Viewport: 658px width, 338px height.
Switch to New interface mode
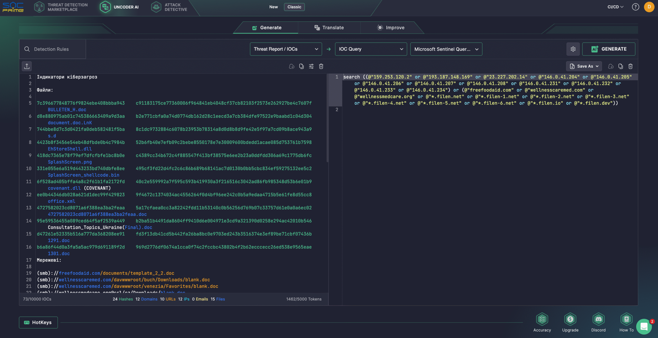tap(273, 7)
